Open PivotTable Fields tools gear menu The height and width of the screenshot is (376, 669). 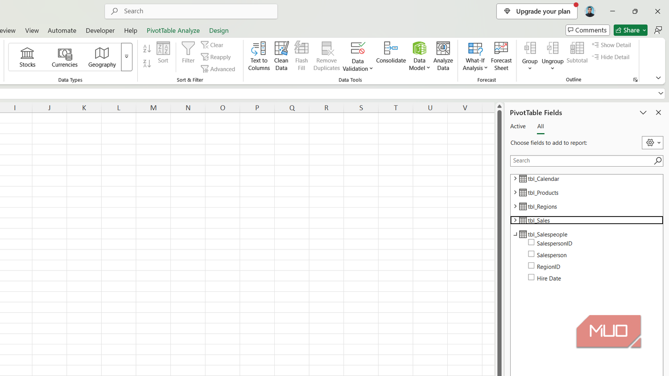pos(652,143)
